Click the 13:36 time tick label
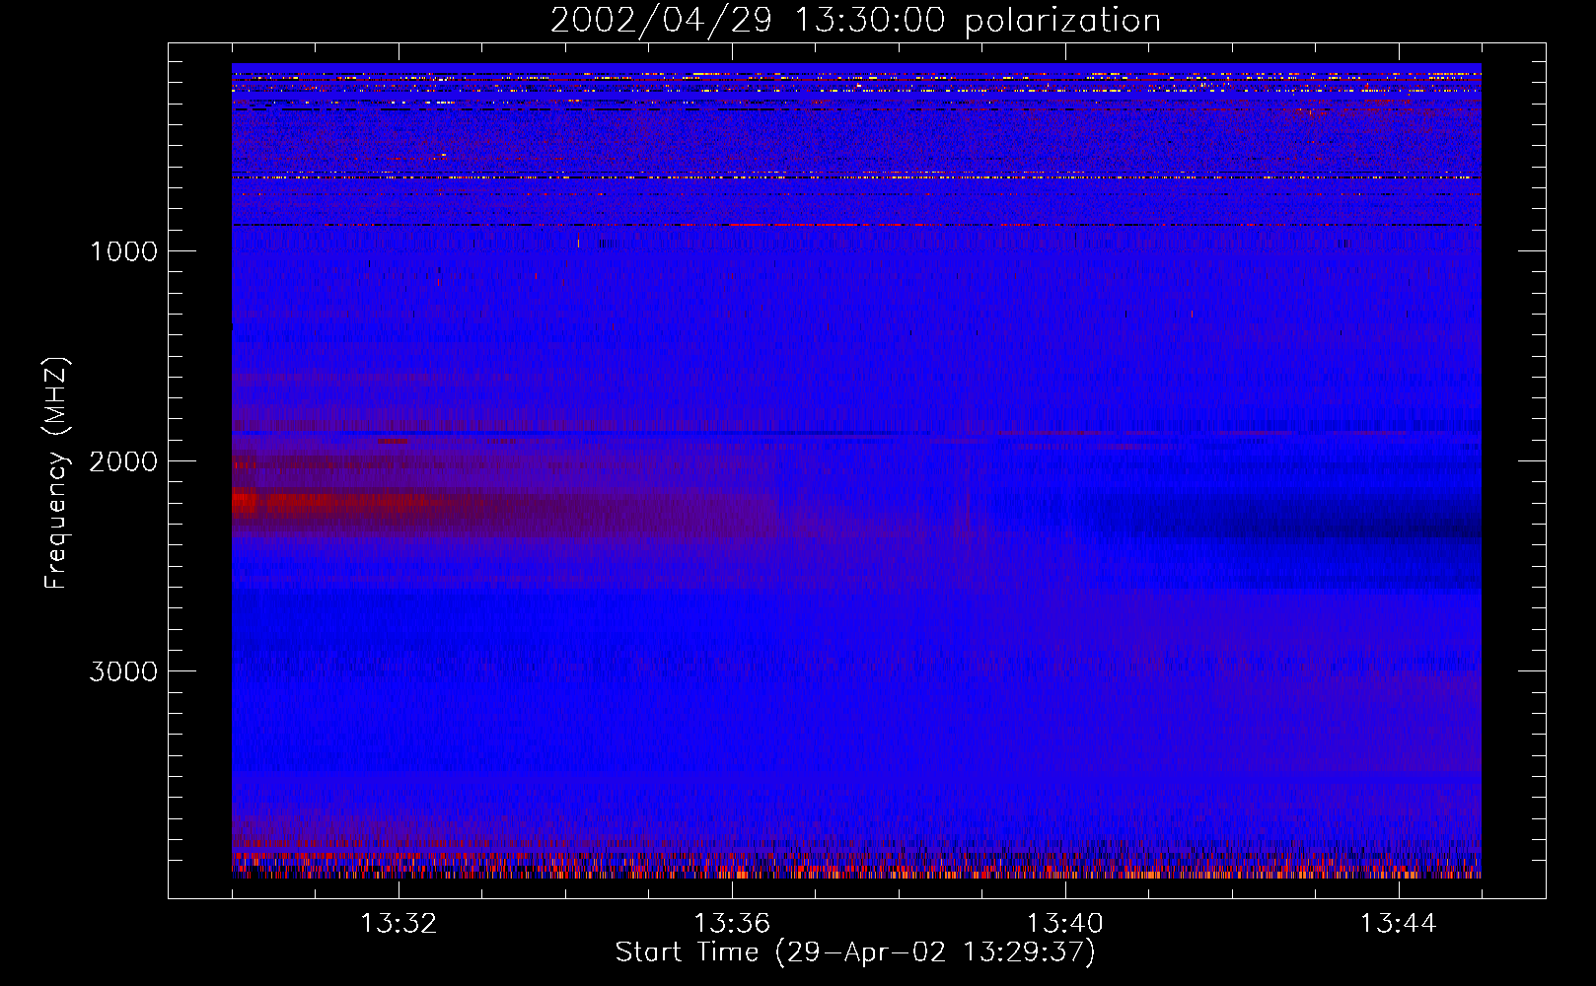This screenshot has width=1596, height=986. click(732, 924)
